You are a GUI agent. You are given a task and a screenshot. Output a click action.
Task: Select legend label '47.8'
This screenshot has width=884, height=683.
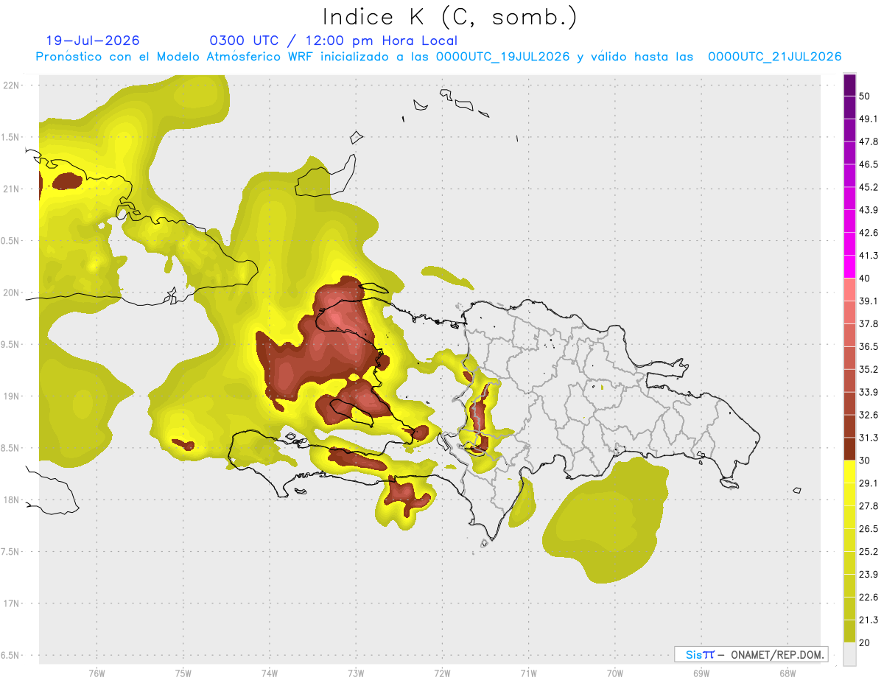pyautogui.click(x=869, y=141)
